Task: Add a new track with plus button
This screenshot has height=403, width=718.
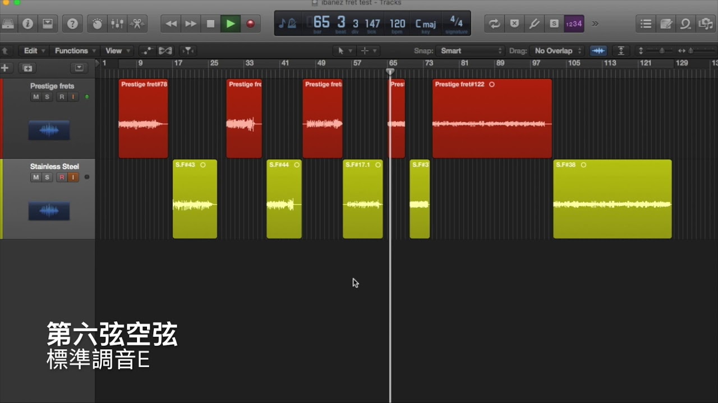Action: click(x=5, y=68)
